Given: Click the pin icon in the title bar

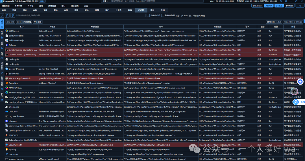Looking at the screenshot, I should pos(286,1).
